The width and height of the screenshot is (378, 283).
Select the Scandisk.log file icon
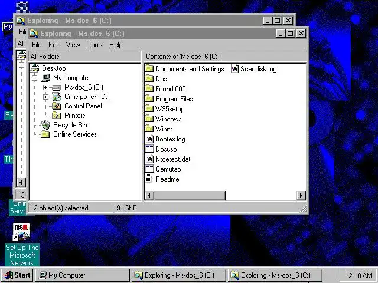pyautogui.click(x=234, y=69)
